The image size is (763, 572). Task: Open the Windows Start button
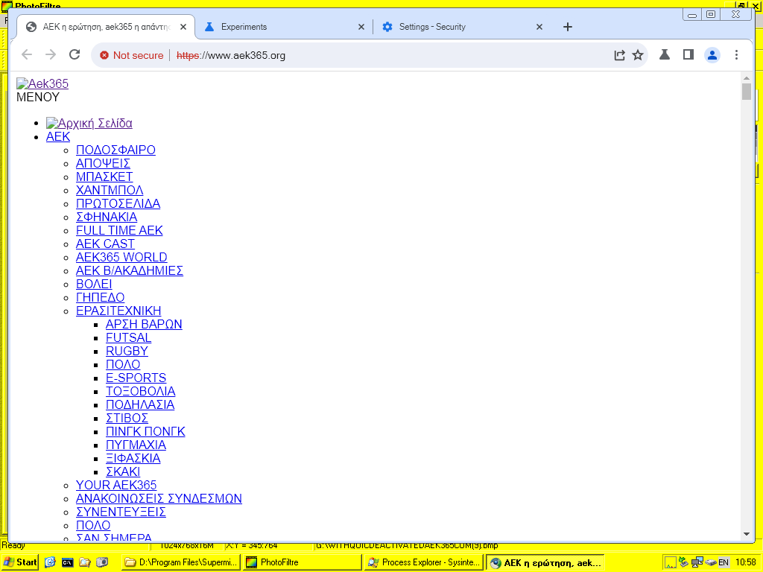[19, 562]
